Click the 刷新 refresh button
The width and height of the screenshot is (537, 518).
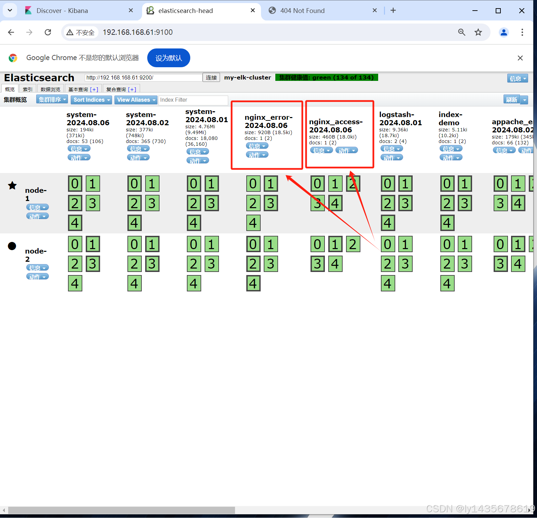pos(512,100)
